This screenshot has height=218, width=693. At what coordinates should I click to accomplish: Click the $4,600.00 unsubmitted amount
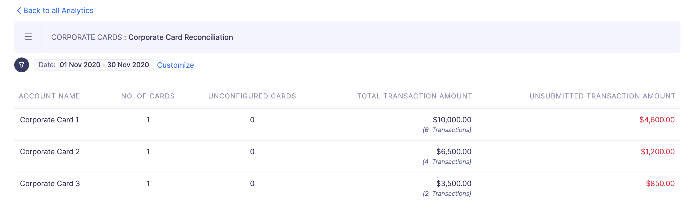pyautogui.click(x=657, y=120)
